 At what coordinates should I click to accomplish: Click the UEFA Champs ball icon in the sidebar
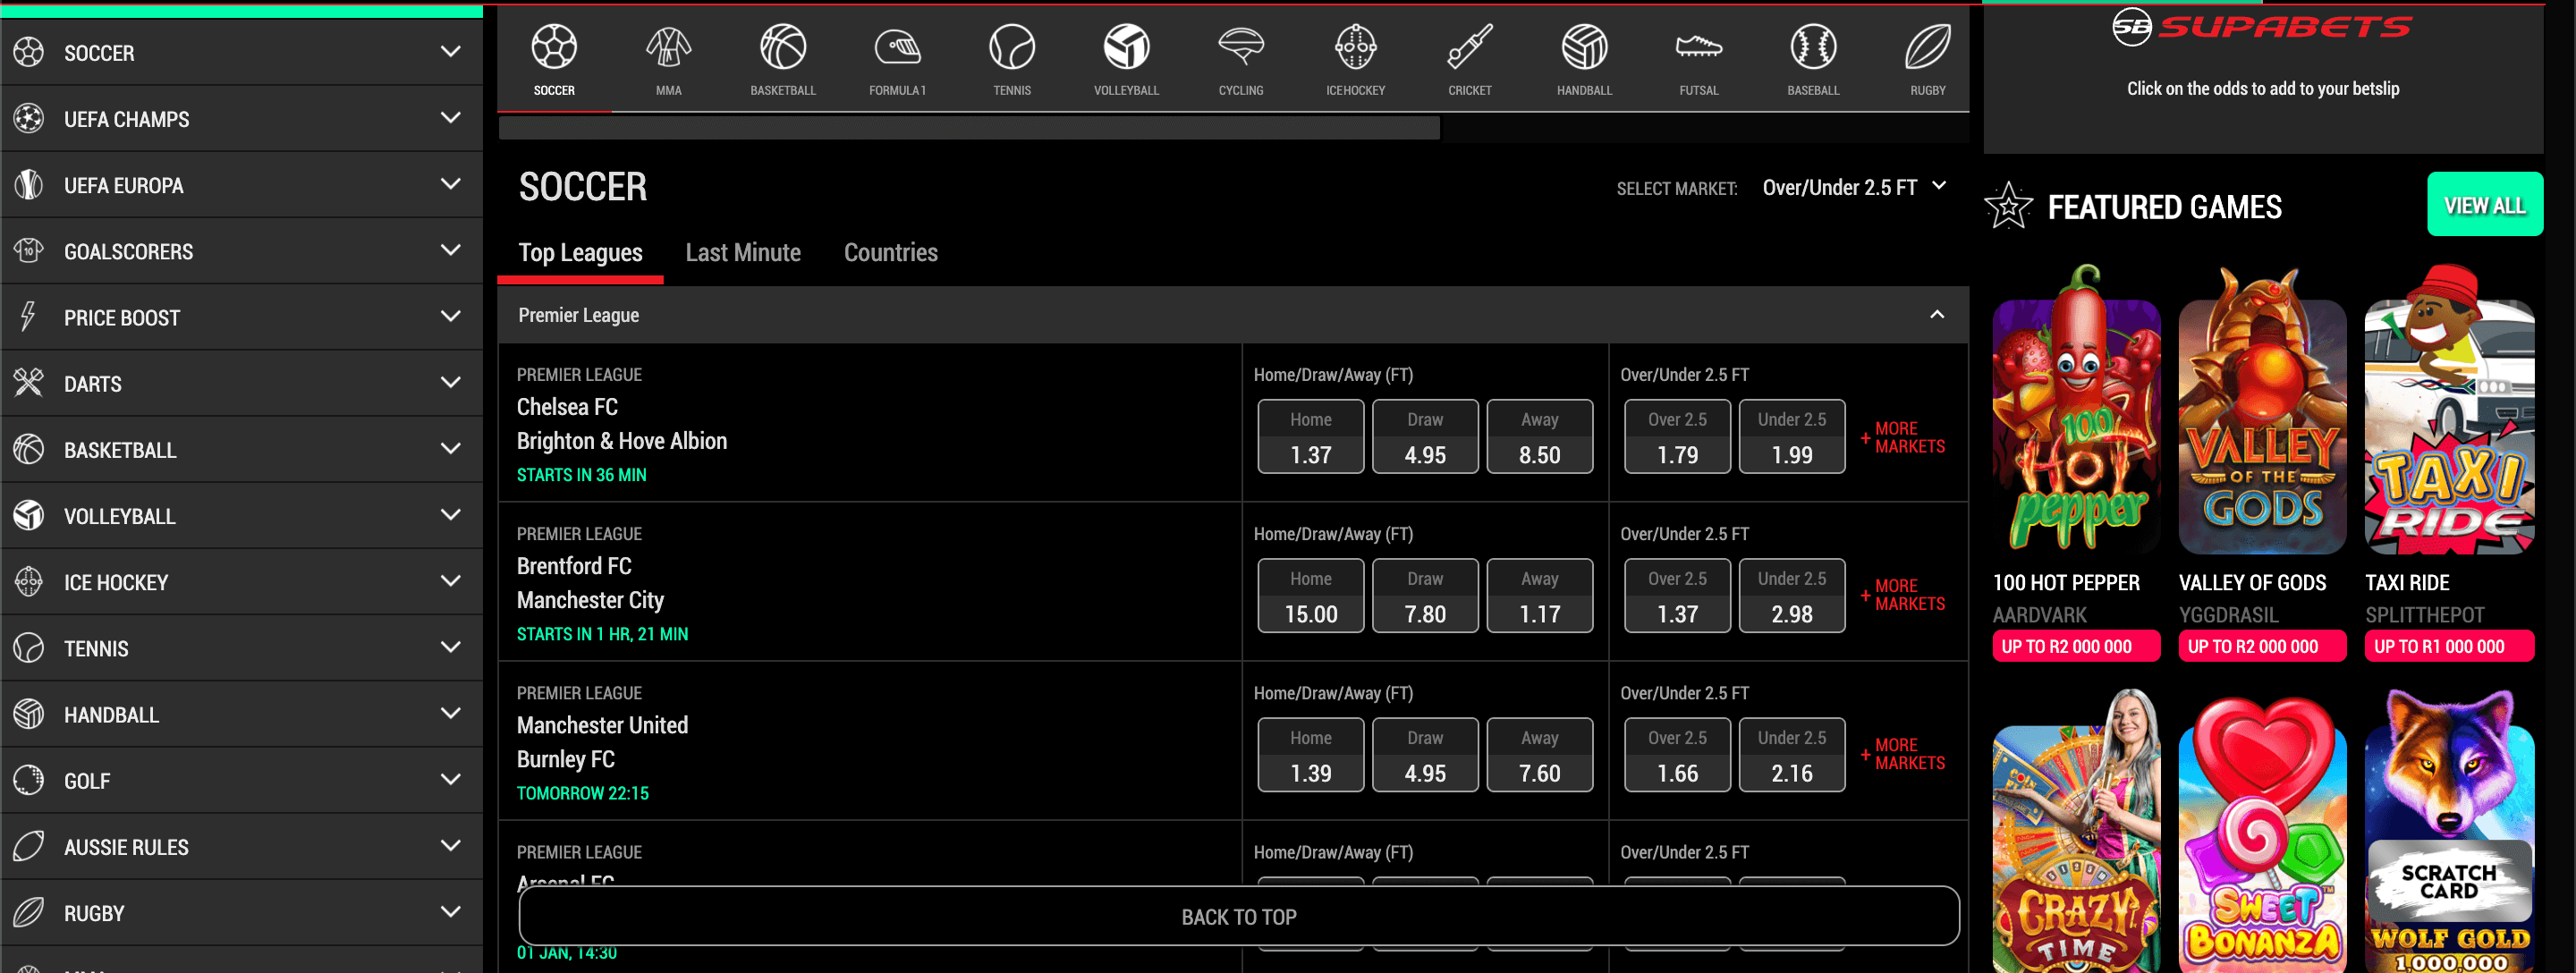tap(29, 118)
